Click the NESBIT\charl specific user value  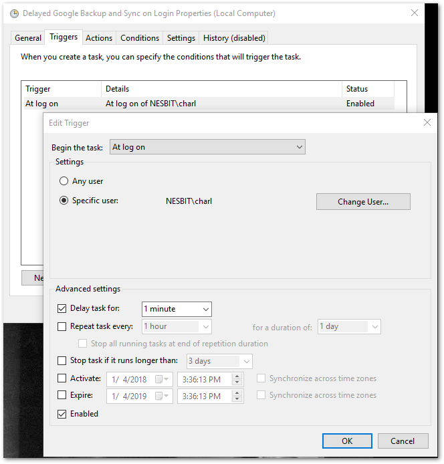189,201
